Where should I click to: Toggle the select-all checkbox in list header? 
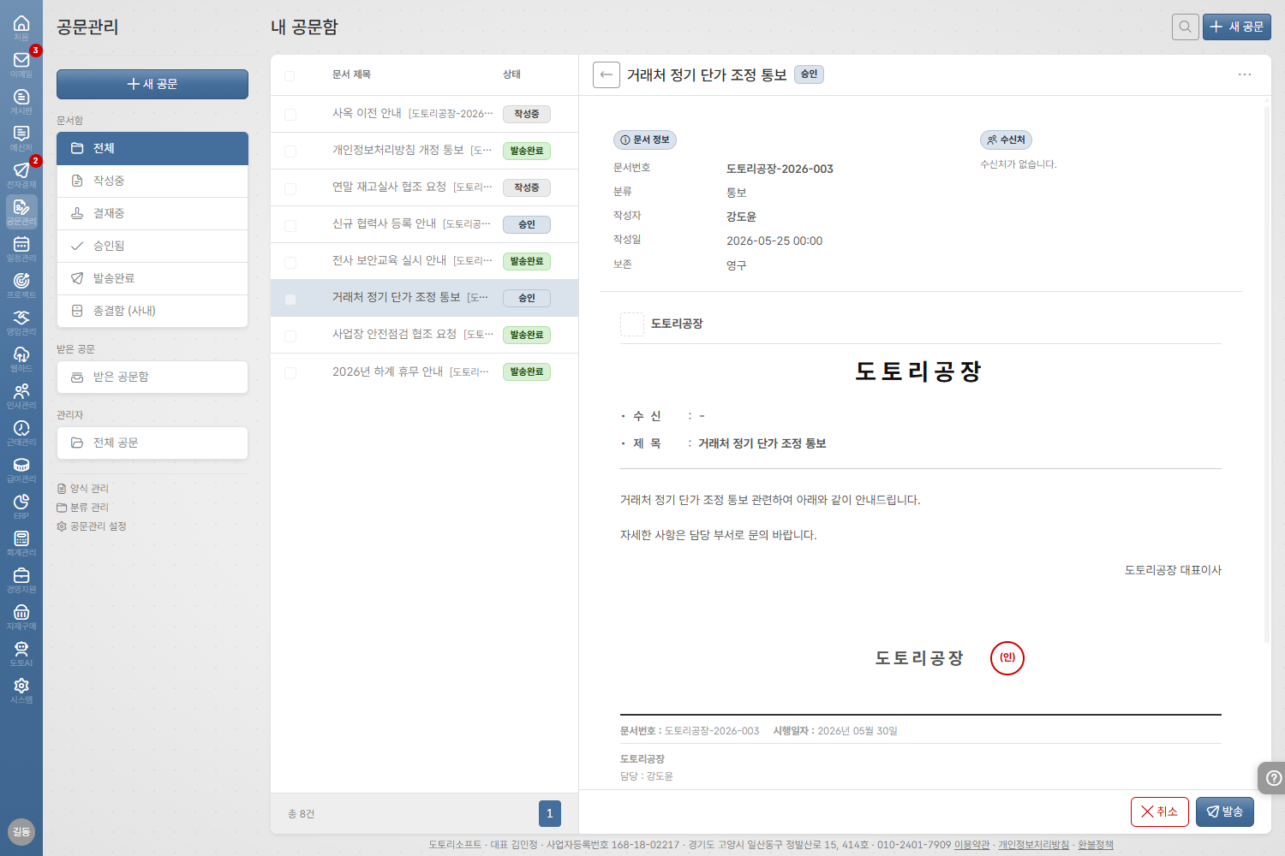pos(290,76)
